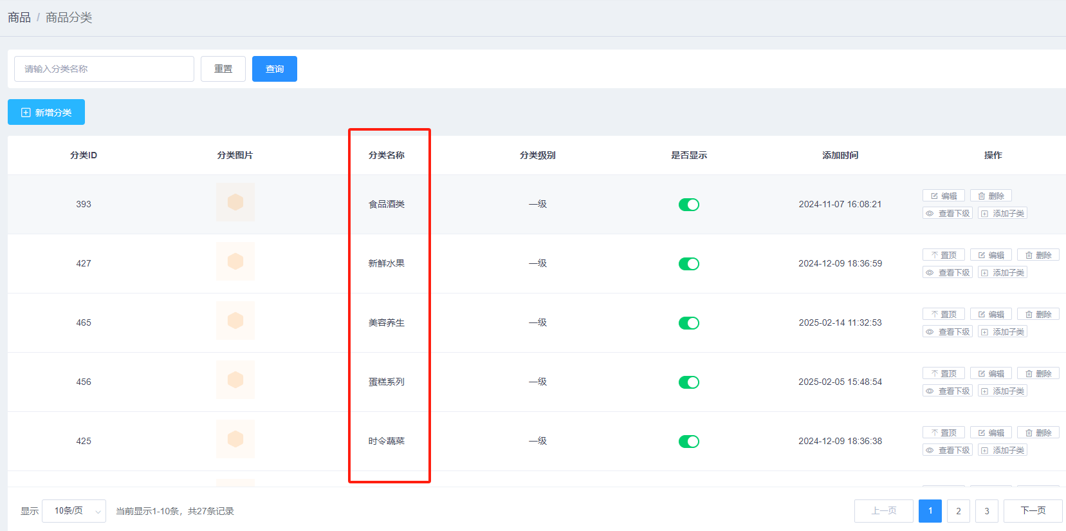Click 新增分类 add category button
The width and height of the screenshot is (1066, 531).
click(x=46, y=112)
